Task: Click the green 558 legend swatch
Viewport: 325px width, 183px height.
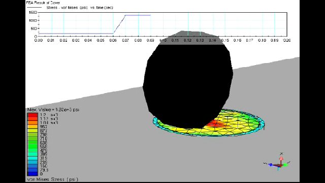Action: (x=32, y=146)
